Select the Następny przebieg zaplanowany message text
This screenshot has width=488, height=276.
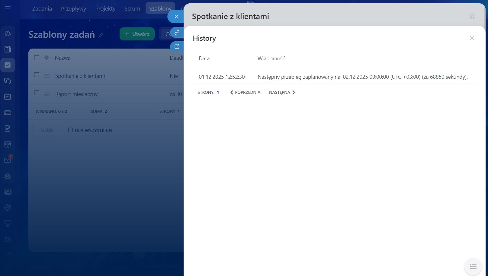coord(363,77)
